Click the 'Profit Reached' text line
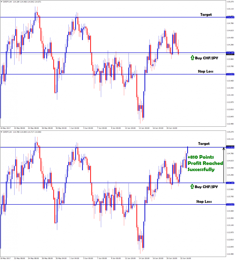235x261 pixels. (x=205, y=163)
